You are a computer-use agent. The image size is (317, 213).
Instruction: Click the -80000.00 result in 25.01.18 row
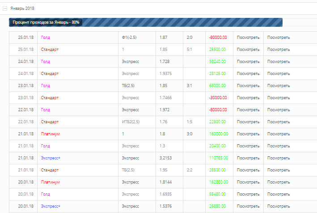[x=218, y=38]
